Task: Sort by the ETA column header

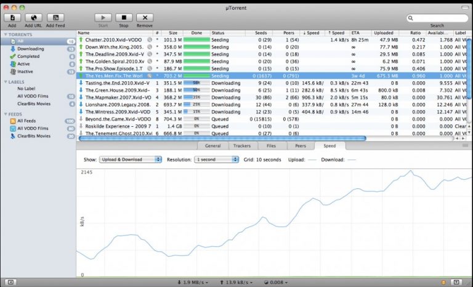Action: [360, 33]
